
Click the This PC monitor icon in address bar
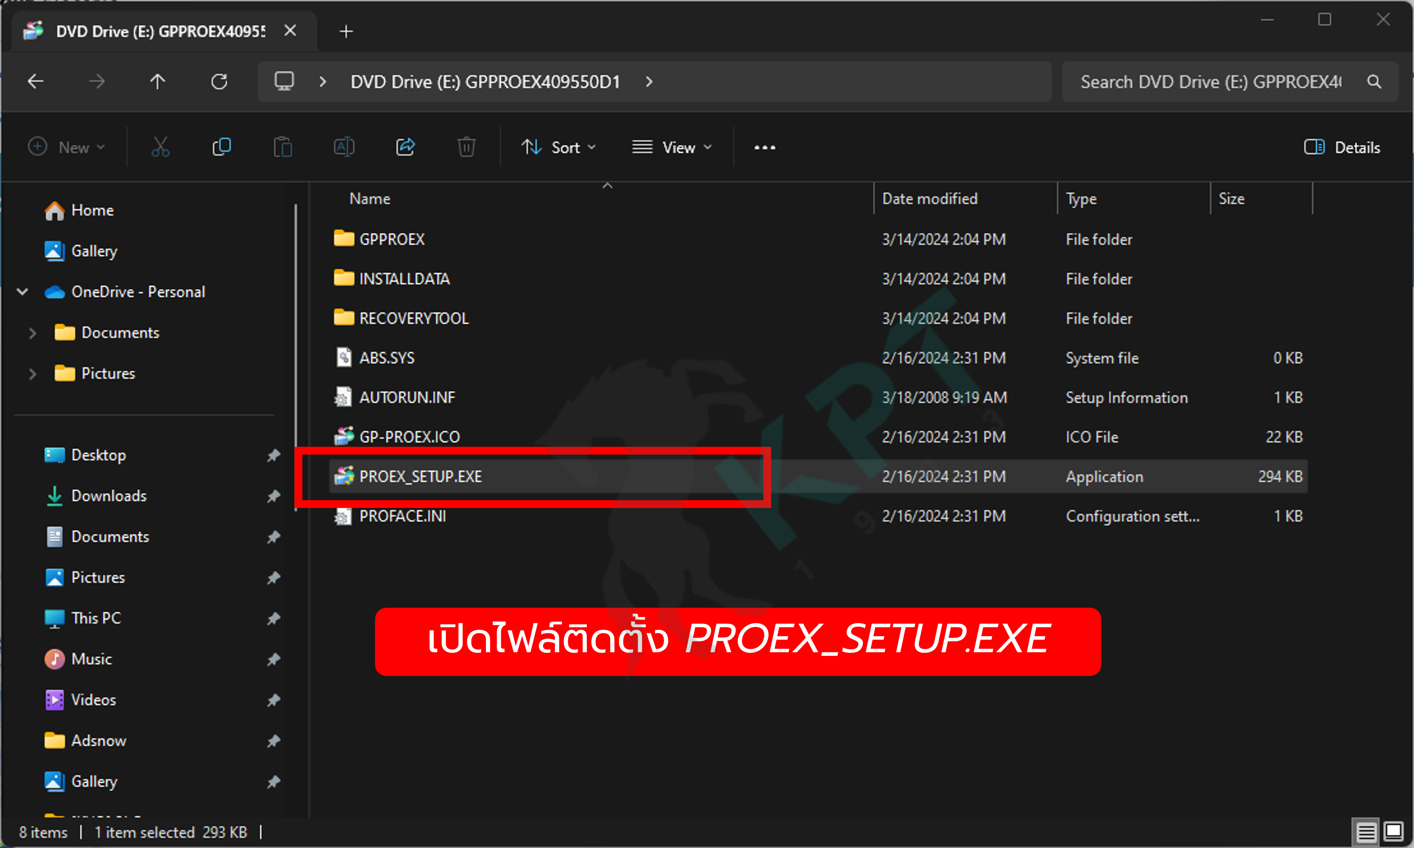pyautogui.click(x=284, y=82)
